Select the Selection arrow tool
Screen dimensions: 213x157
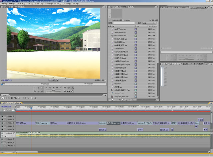2,98
